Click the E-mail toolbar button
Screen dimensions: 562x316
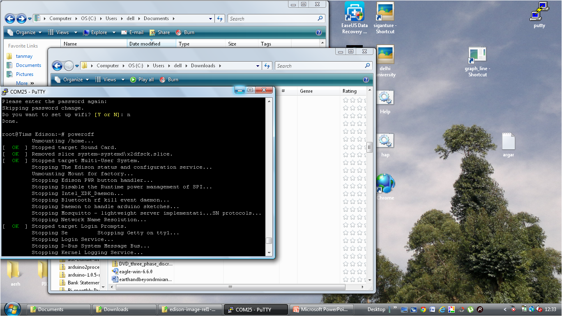pos(132,32)
